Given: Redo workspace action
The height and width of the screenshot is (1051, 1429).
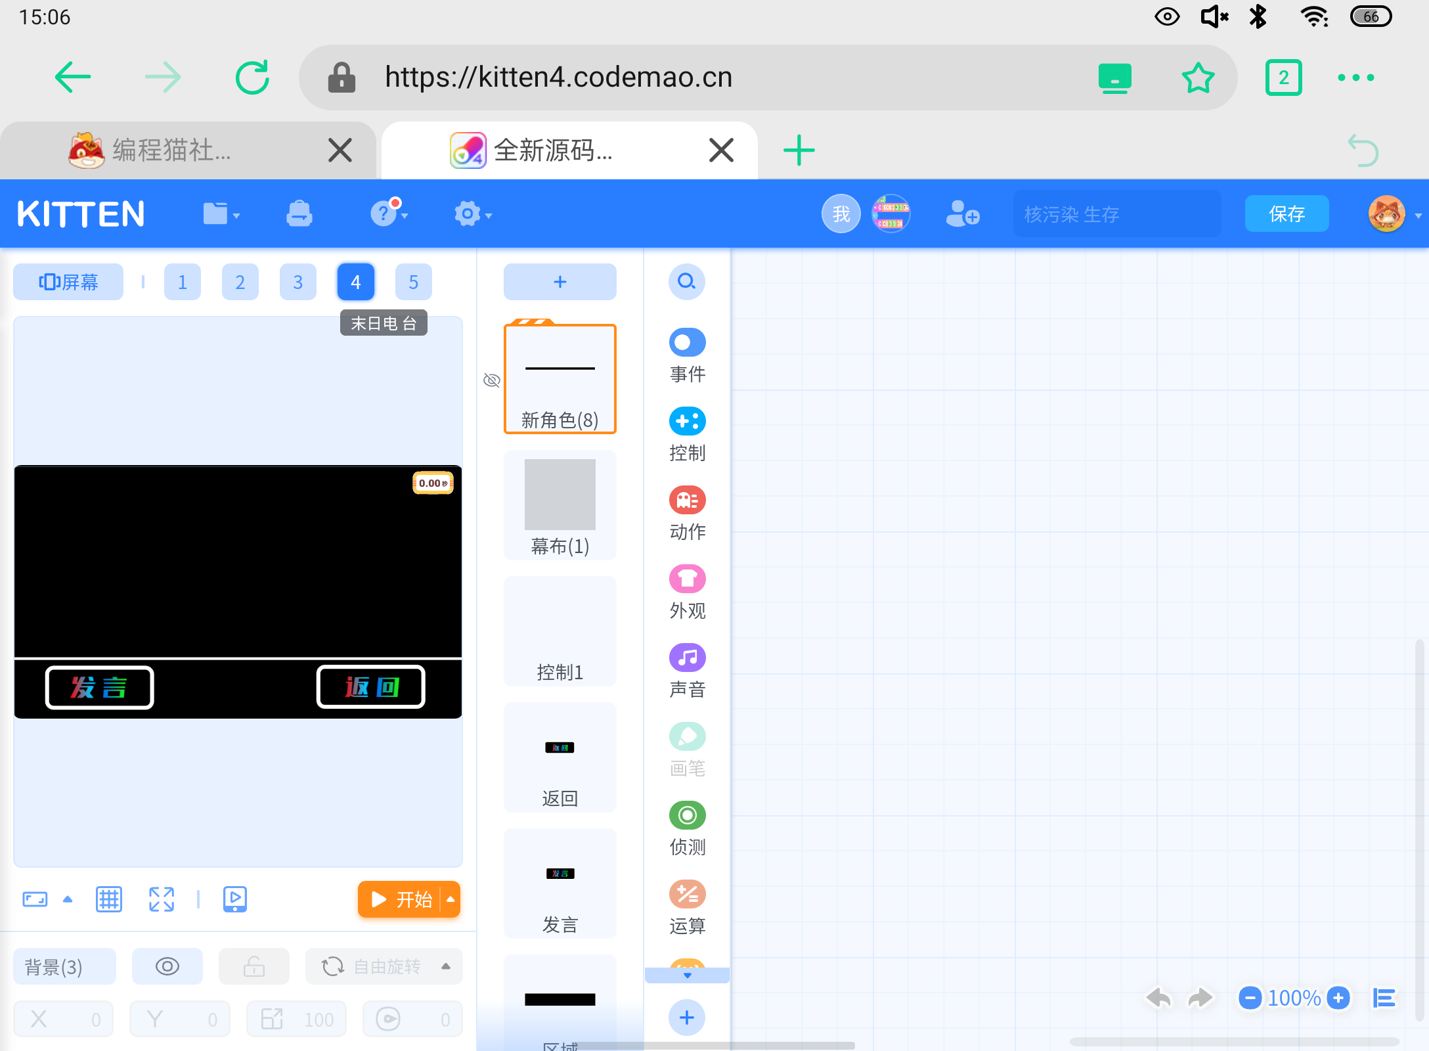Looking at the screenshot, I should pos(1200,998).
